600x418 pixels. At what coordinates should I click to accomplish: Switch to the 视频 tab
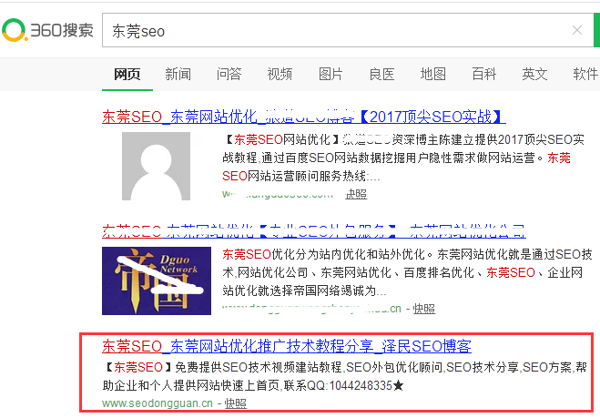coord(280,74)
